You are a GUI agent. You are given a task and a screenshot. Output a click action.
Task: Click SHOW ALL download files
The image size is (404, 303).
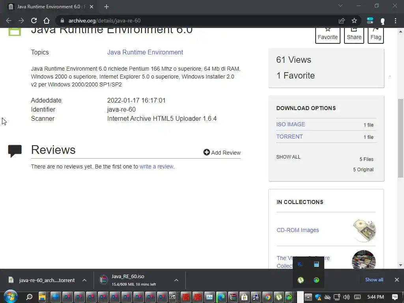point(288,157)
